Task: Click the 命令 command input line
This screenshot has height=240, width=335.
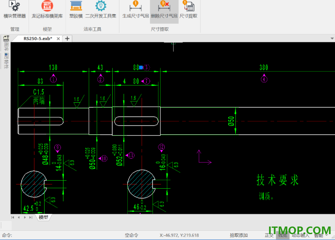Action: point(62,235)
